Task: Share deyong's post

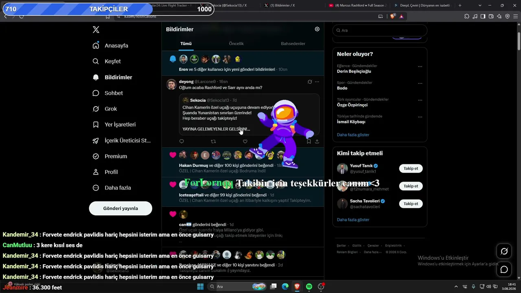Action: [x=317, y=142]
